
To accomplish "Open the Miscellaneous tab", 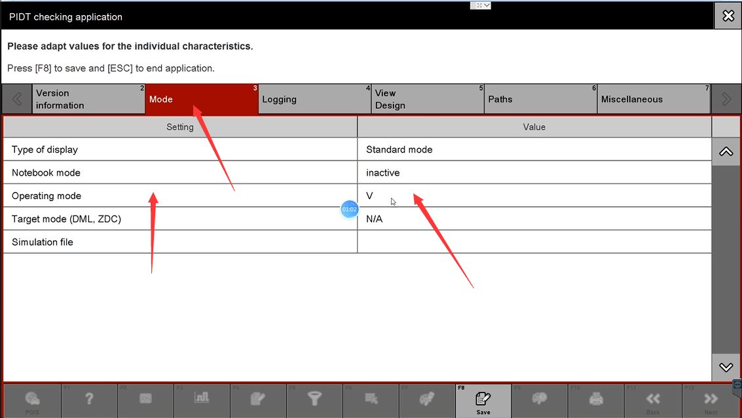I will pos(653,100).
